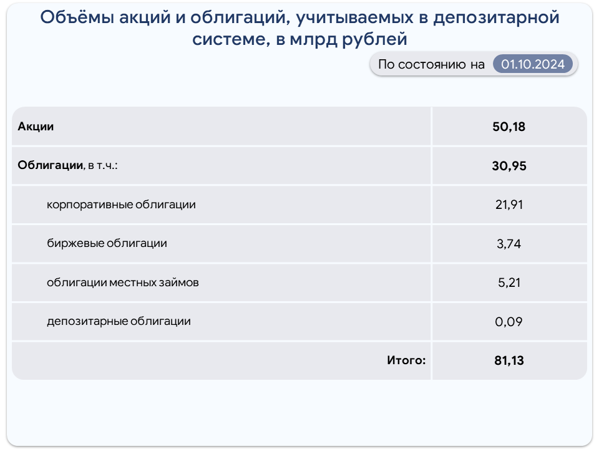This screenshot has height=449, width=599.
Task: Click the chart title heading text
Action: tap(299, 28)
